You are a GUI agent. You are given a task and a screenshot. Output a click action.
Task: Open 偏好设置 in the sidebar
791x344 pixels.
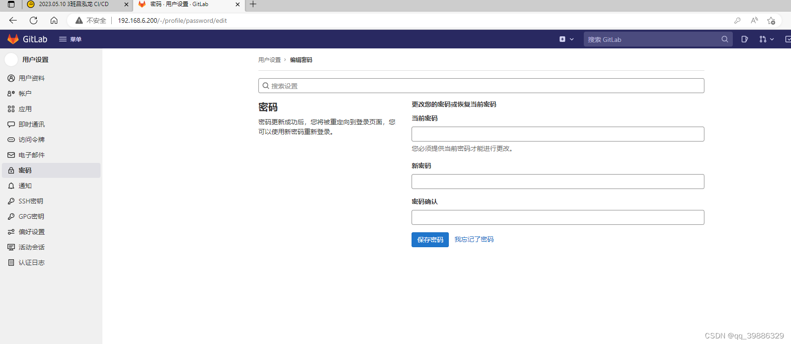51,232
